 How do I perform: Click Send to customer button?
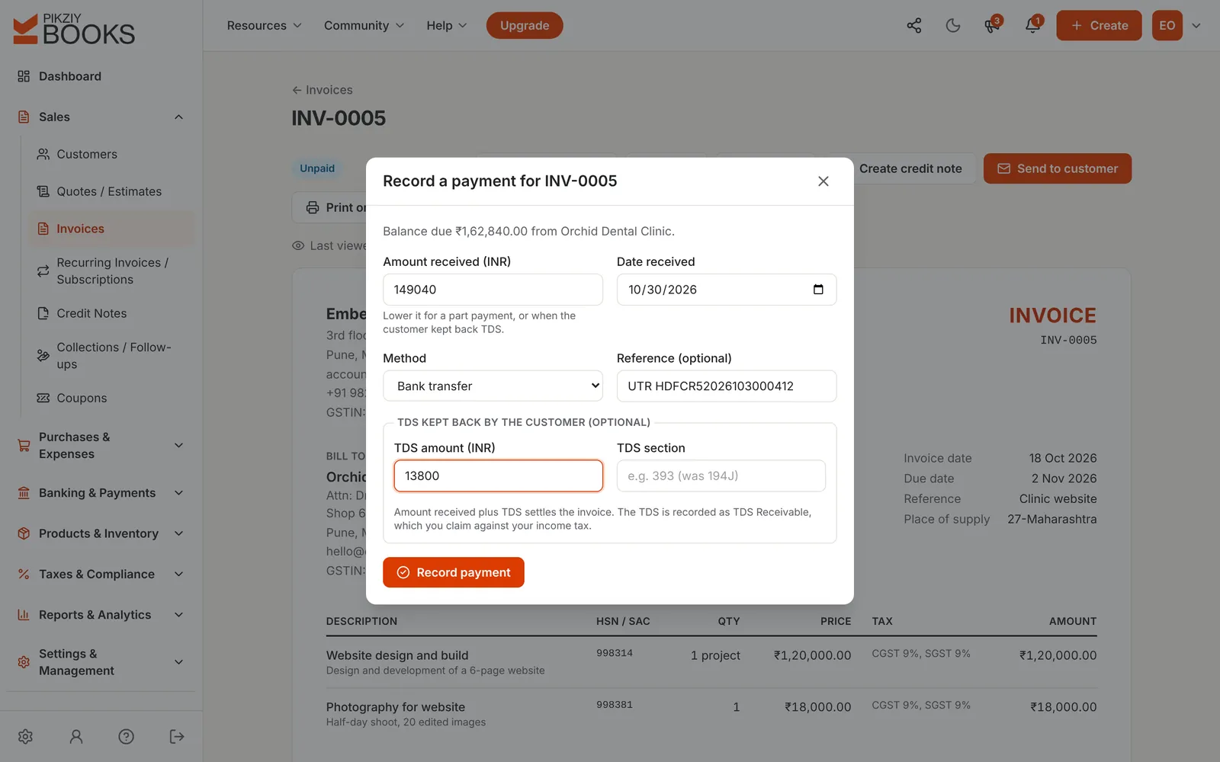point(1058,168)
